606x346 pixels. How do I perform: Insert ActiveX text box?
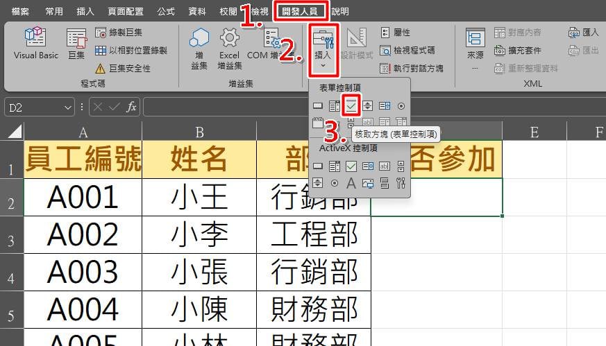pyautogui.click(x=384, y=166)
